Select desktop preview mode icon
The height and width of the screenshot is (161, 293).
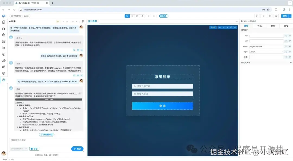(x=127, y=16)
